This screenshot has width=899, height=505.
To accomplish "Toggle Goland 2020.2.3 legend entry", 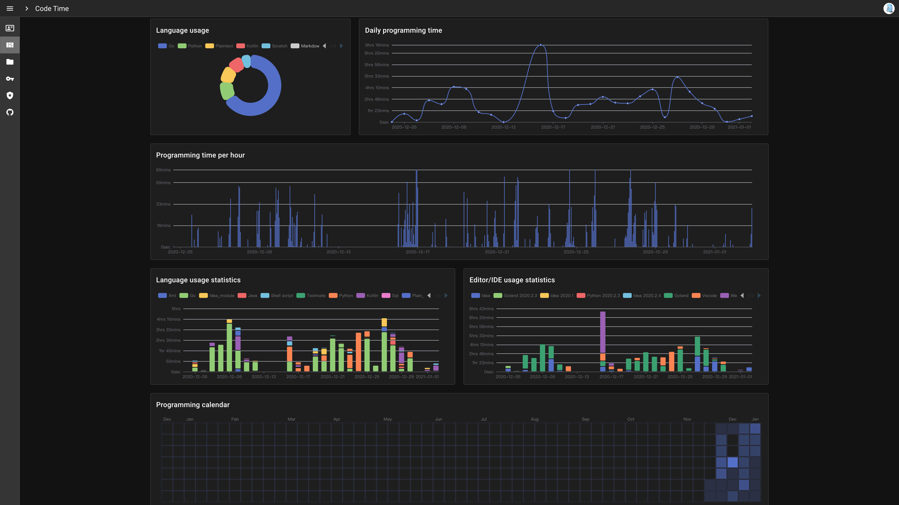I will coord(515,296).
